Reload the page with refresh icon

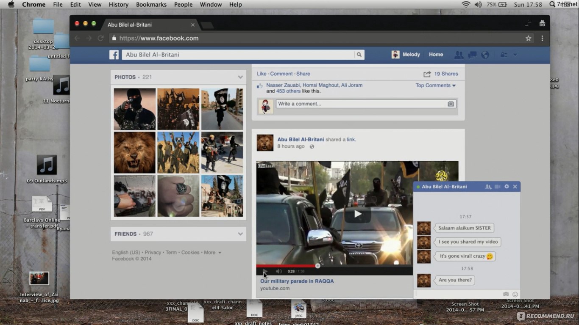click(x=100, y=38)
